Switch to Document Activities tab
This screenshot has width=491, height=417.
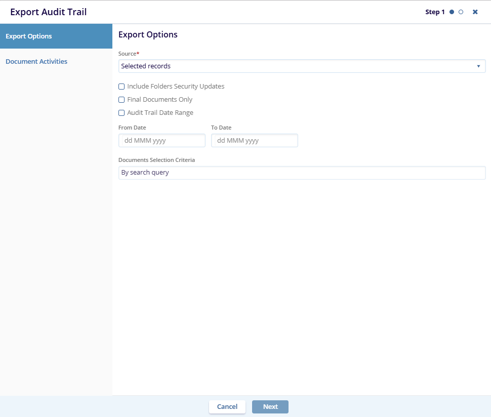click(36, 61)
